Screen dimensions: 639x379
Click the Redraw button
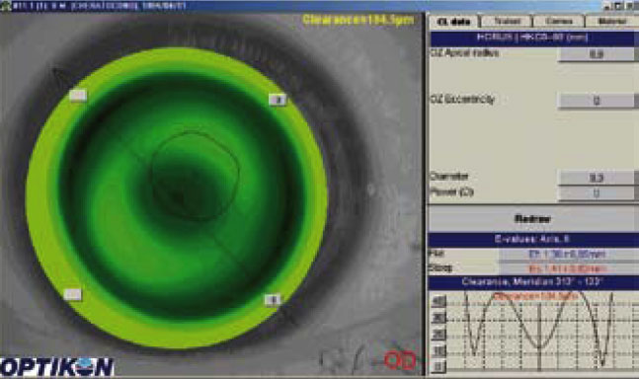[x=532, y=219]
